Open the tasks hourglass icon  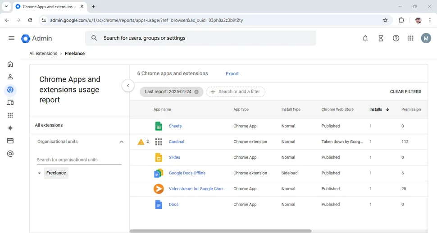pyautogui.click(x=380, y=38)
